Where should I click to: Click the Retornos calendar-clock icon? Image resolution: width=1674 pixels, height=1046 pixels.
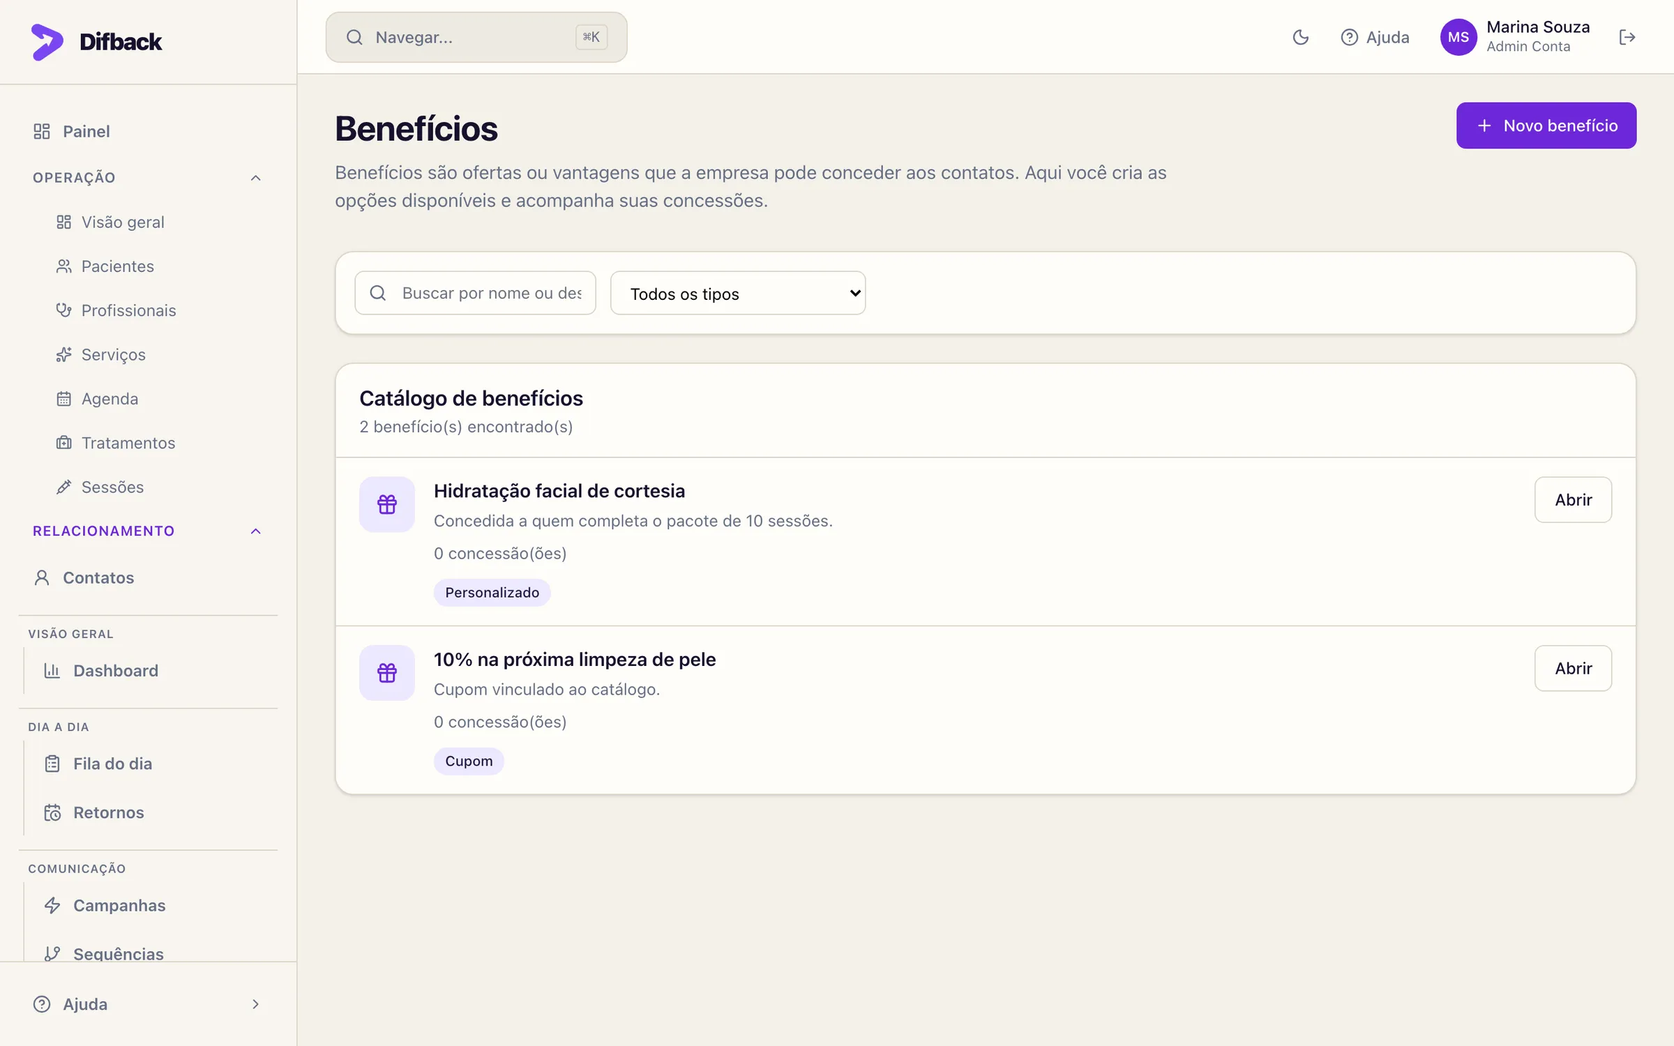(x=52, y=812)
